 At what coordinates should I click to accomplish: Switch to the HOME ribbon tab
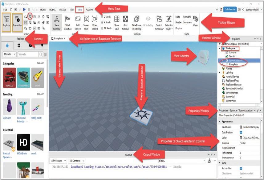[x=43, y=10]
